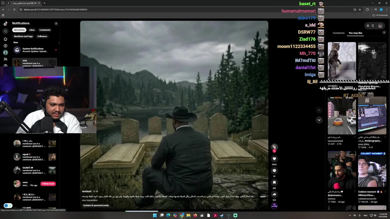Click the phone app icon at top right
The width and height of the screenshot is (390, 219).
373,26
